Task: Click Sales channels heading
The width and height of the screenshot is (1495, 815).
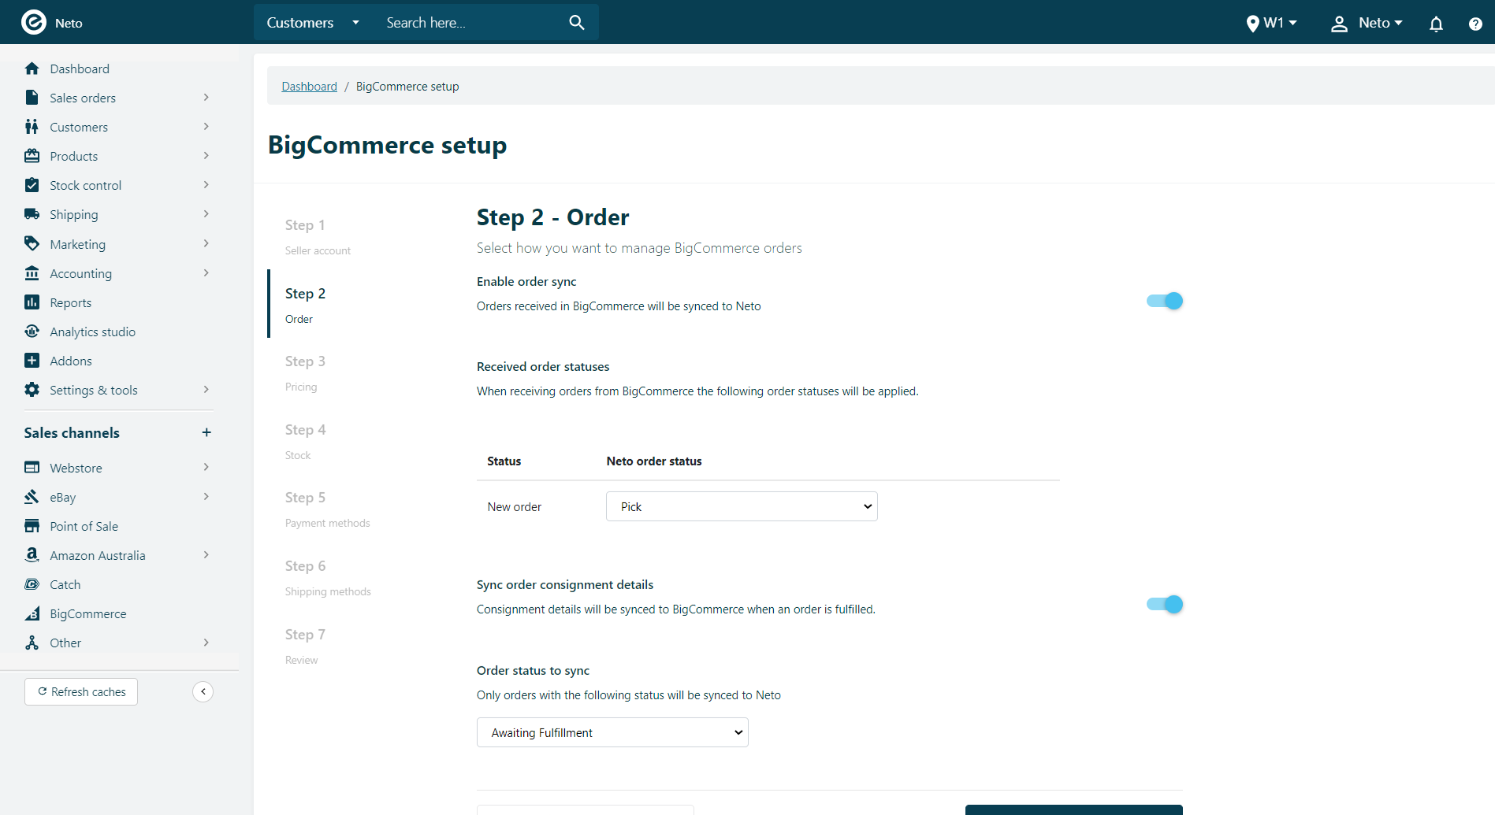Action: pos(72,432)
